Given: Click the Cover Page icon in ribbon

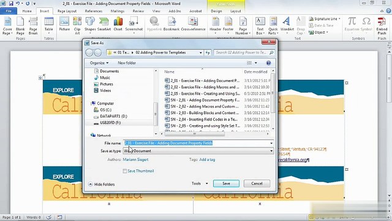Looking at the screenshot, I should click(x=7, y=26).
